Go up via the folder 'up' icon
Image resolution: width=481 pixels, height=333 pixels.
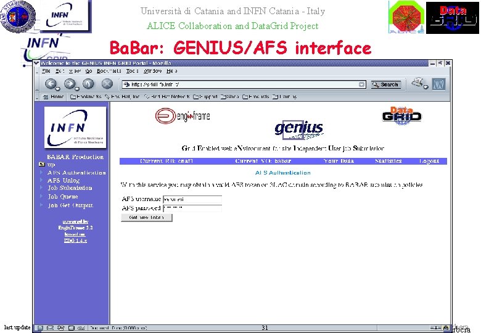pyautogui.click(x=42, y=165)
